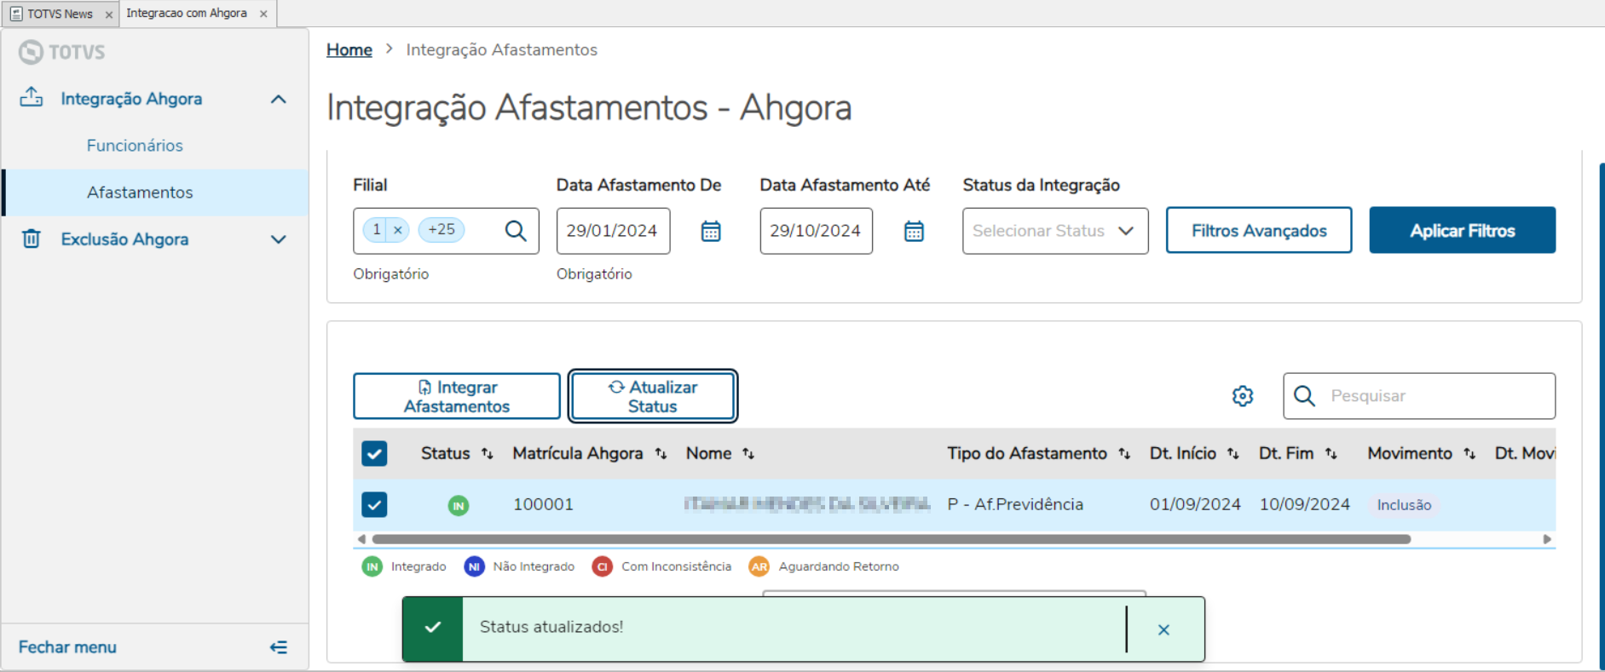Click the left arrow of table scrollbar
This screenshot has width=1605, height=672.
pyautogui.click(x=361, y=539)
